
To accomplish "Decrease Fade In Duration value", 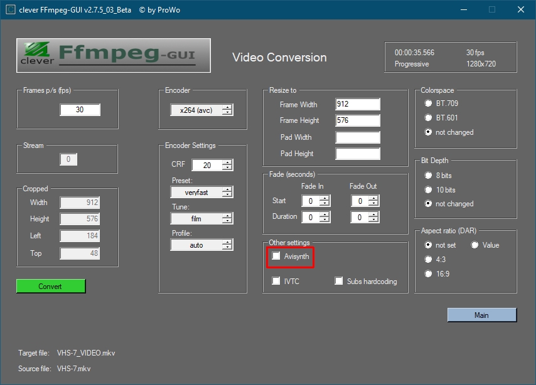I will click(324, 219).
